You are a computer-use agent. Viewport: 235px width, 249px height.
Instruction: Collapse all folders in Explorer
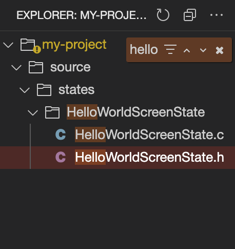(x=190, y=15)
